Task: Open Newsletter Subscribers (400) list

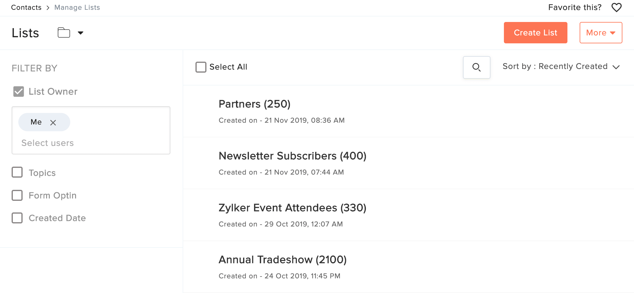Action: pyautogui.click(x=292, y=156)
